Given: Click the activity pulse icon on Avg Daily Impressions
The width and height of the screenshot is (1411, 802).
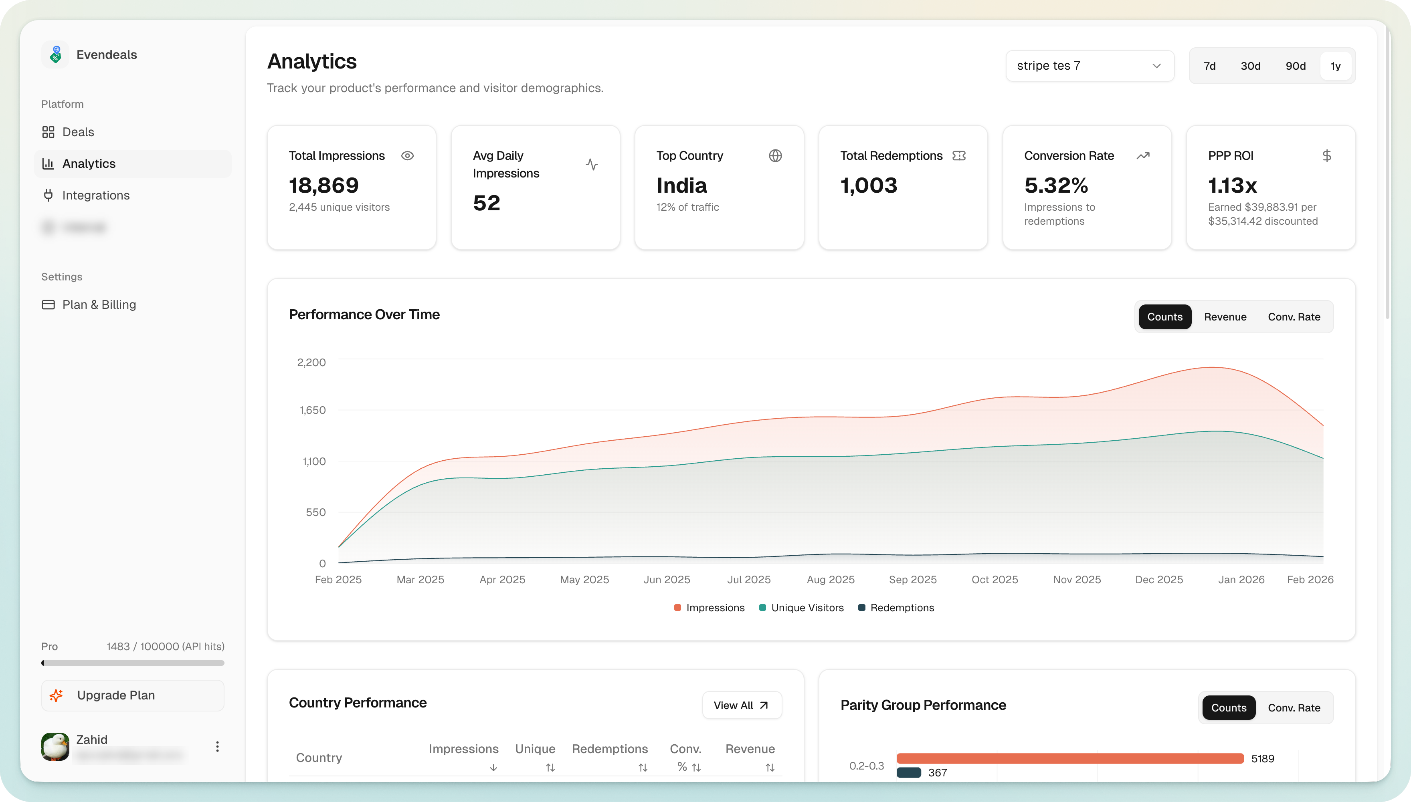Looking at the screenshot, I should coord(591,165).
